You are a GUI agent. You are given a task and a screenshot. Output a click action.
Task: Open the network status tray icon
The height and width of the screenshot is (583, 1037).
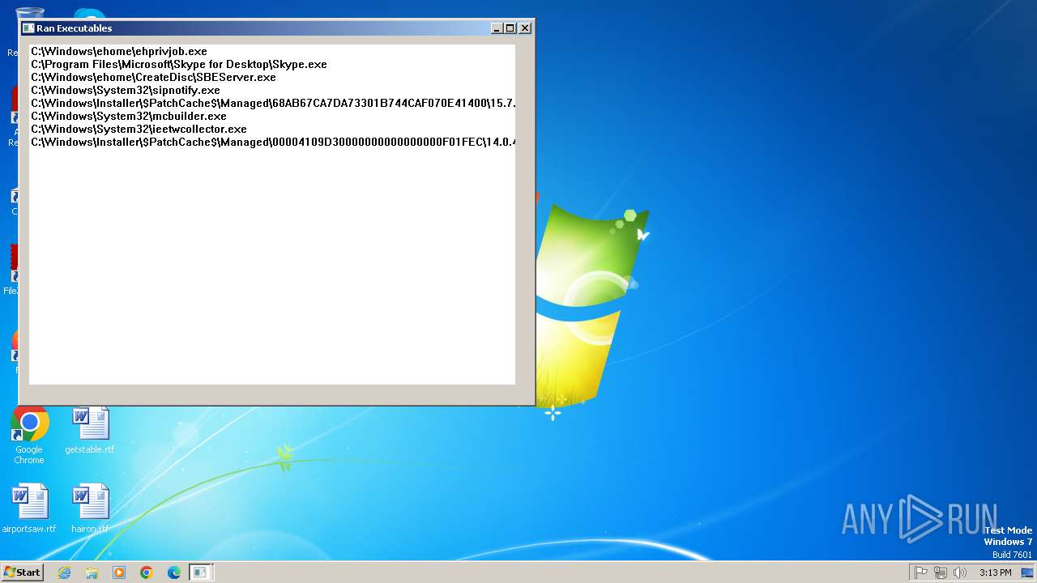point(940,572)
